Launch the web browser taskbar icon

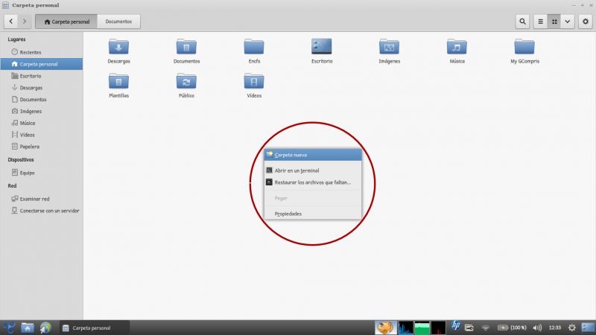click(45, 328)
